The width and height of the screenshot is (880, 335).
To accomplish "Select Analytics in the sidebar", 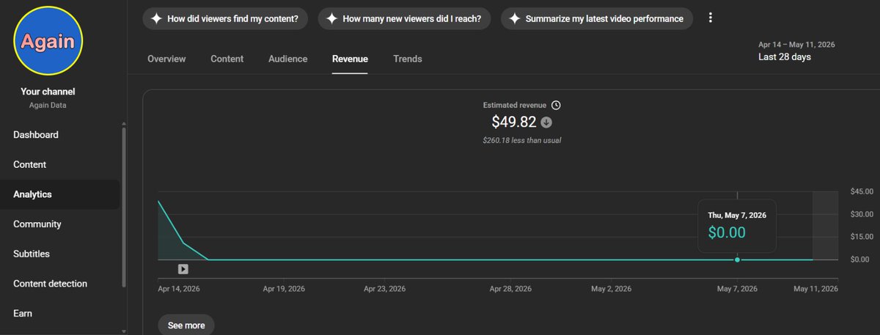I will tap(60, 194).
